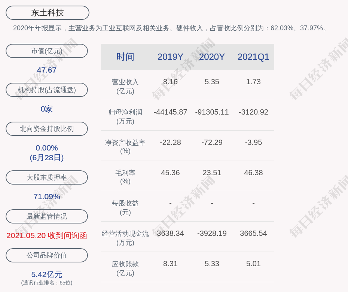Open the 公司品牌价值 pill
The width and height of the screenshot is (348, 292).
tap(47, 255)
